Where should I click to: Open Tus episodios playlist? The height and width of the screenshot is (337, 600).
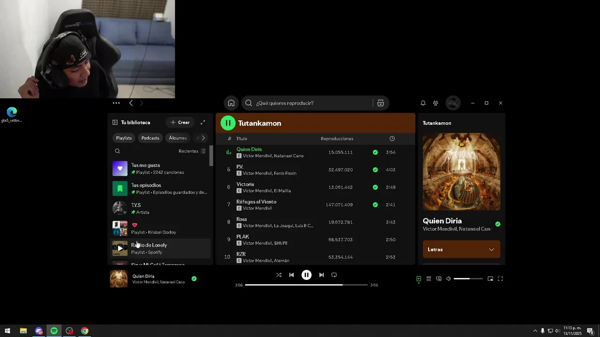click(x=160, y=189)
